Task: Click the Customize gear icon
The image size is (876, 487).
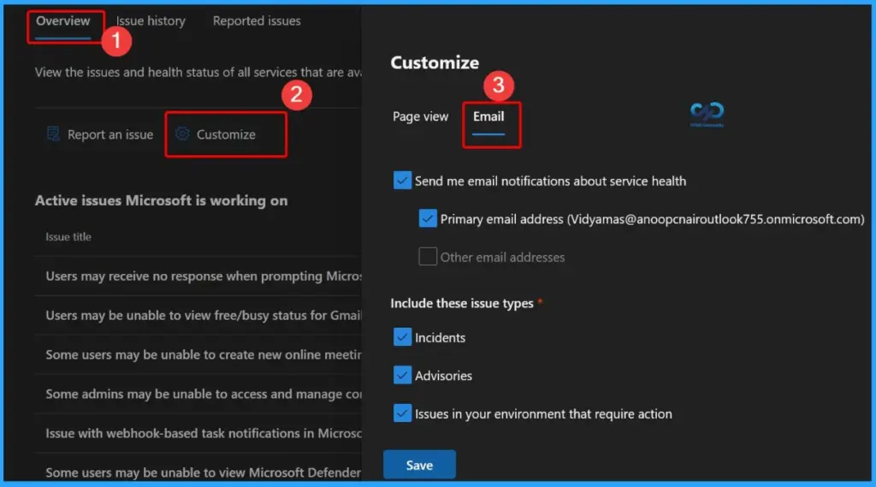Action: click(x=182, y=134)
